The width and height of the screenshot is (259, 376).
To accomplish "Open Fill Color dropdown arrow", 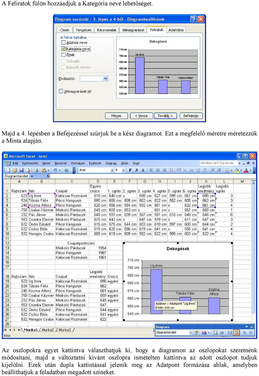I will click(x=241, y=170).
